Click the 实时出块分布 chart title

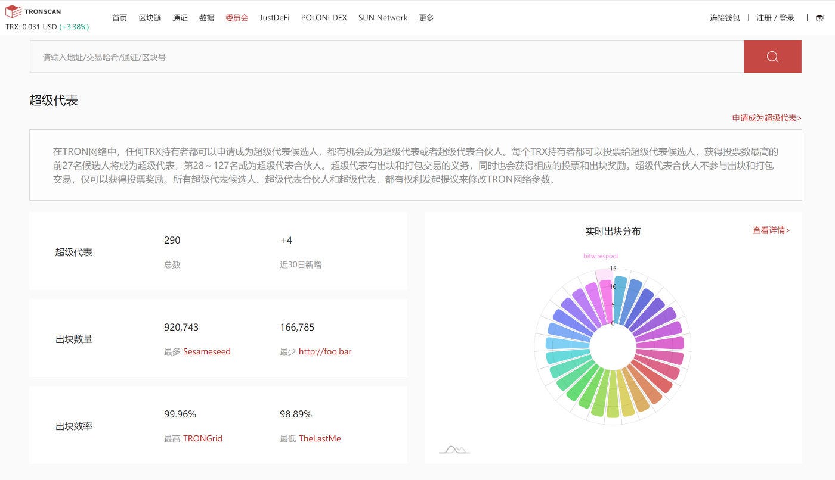click(613, 231)
